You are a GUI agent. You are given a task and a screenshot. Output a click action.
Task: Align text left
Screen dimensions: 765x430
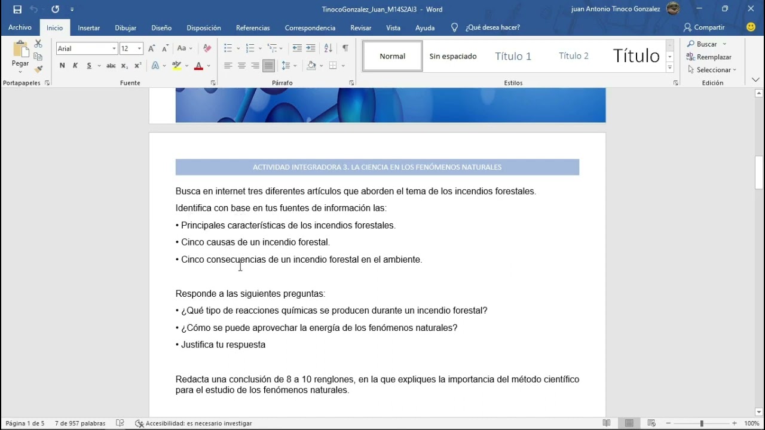point(228,66)
